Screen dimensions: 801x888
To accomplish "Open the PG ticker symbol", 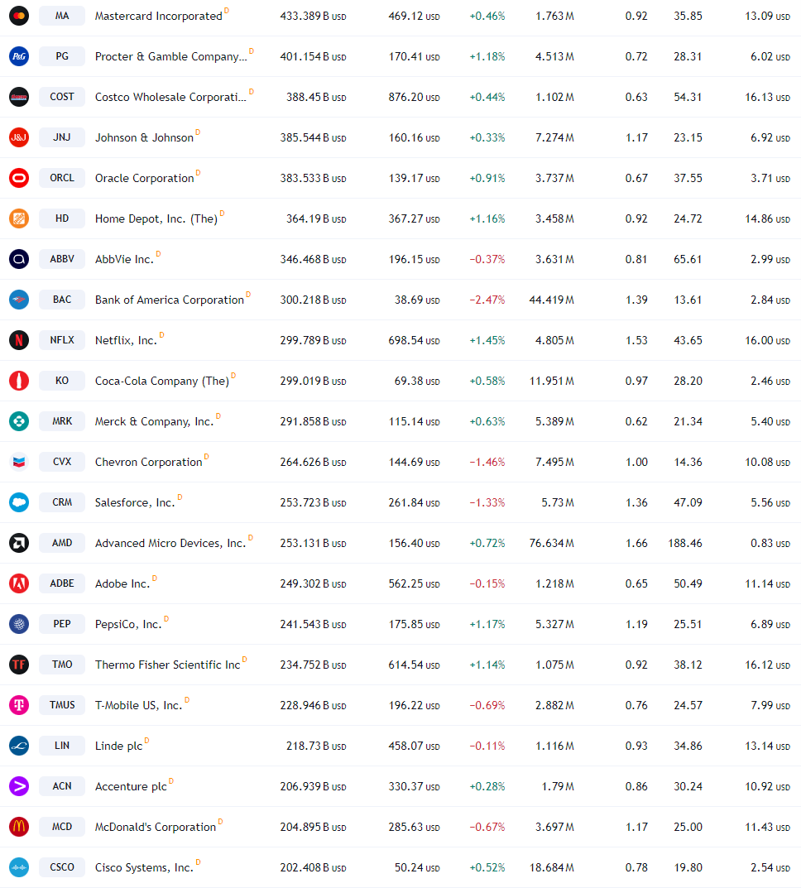I will click(x=62, y=56).
